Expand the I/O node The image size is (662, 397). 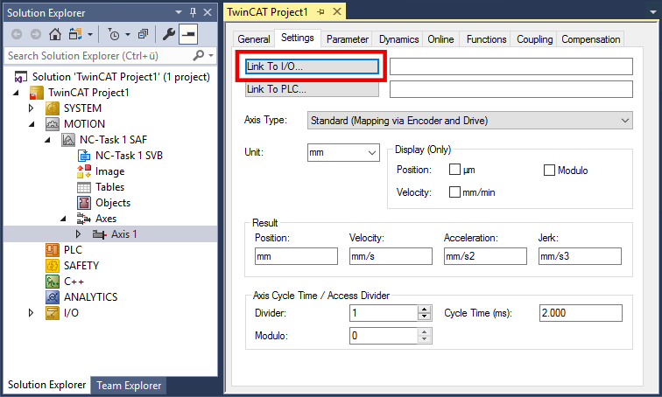(31, 313)
